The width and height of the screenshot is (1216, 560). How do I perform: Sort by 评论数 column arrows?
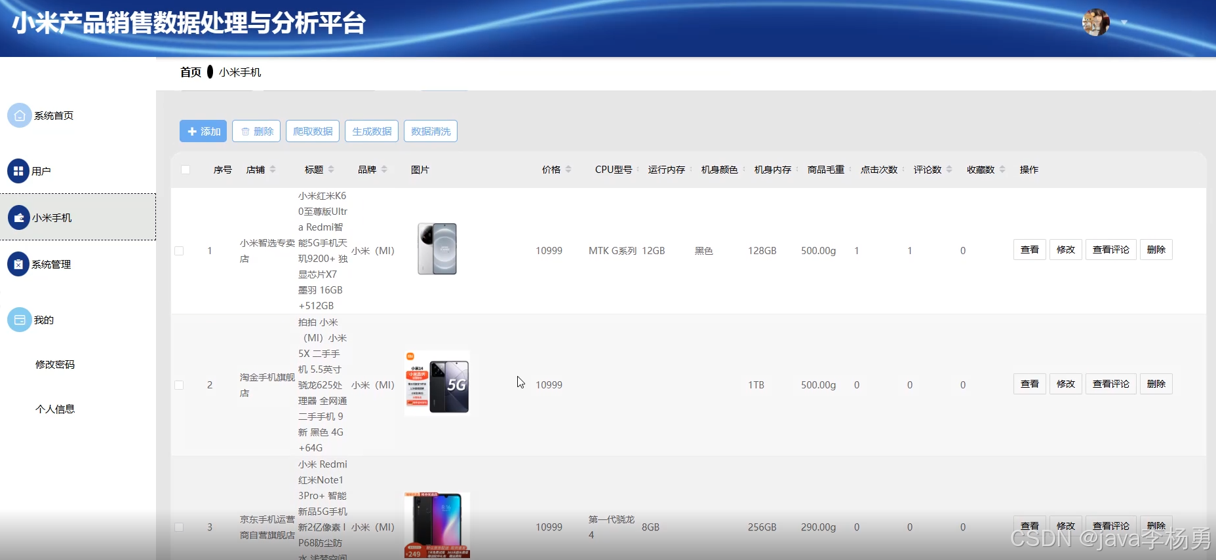pos(949,170)
